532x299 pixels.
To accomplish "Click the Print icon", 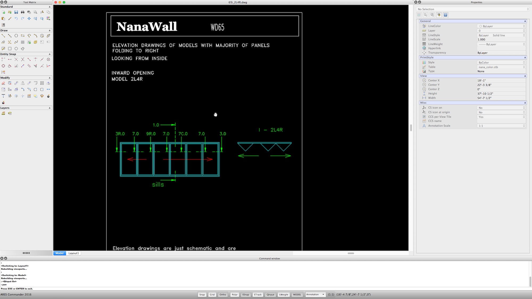I will click(23, 12).
